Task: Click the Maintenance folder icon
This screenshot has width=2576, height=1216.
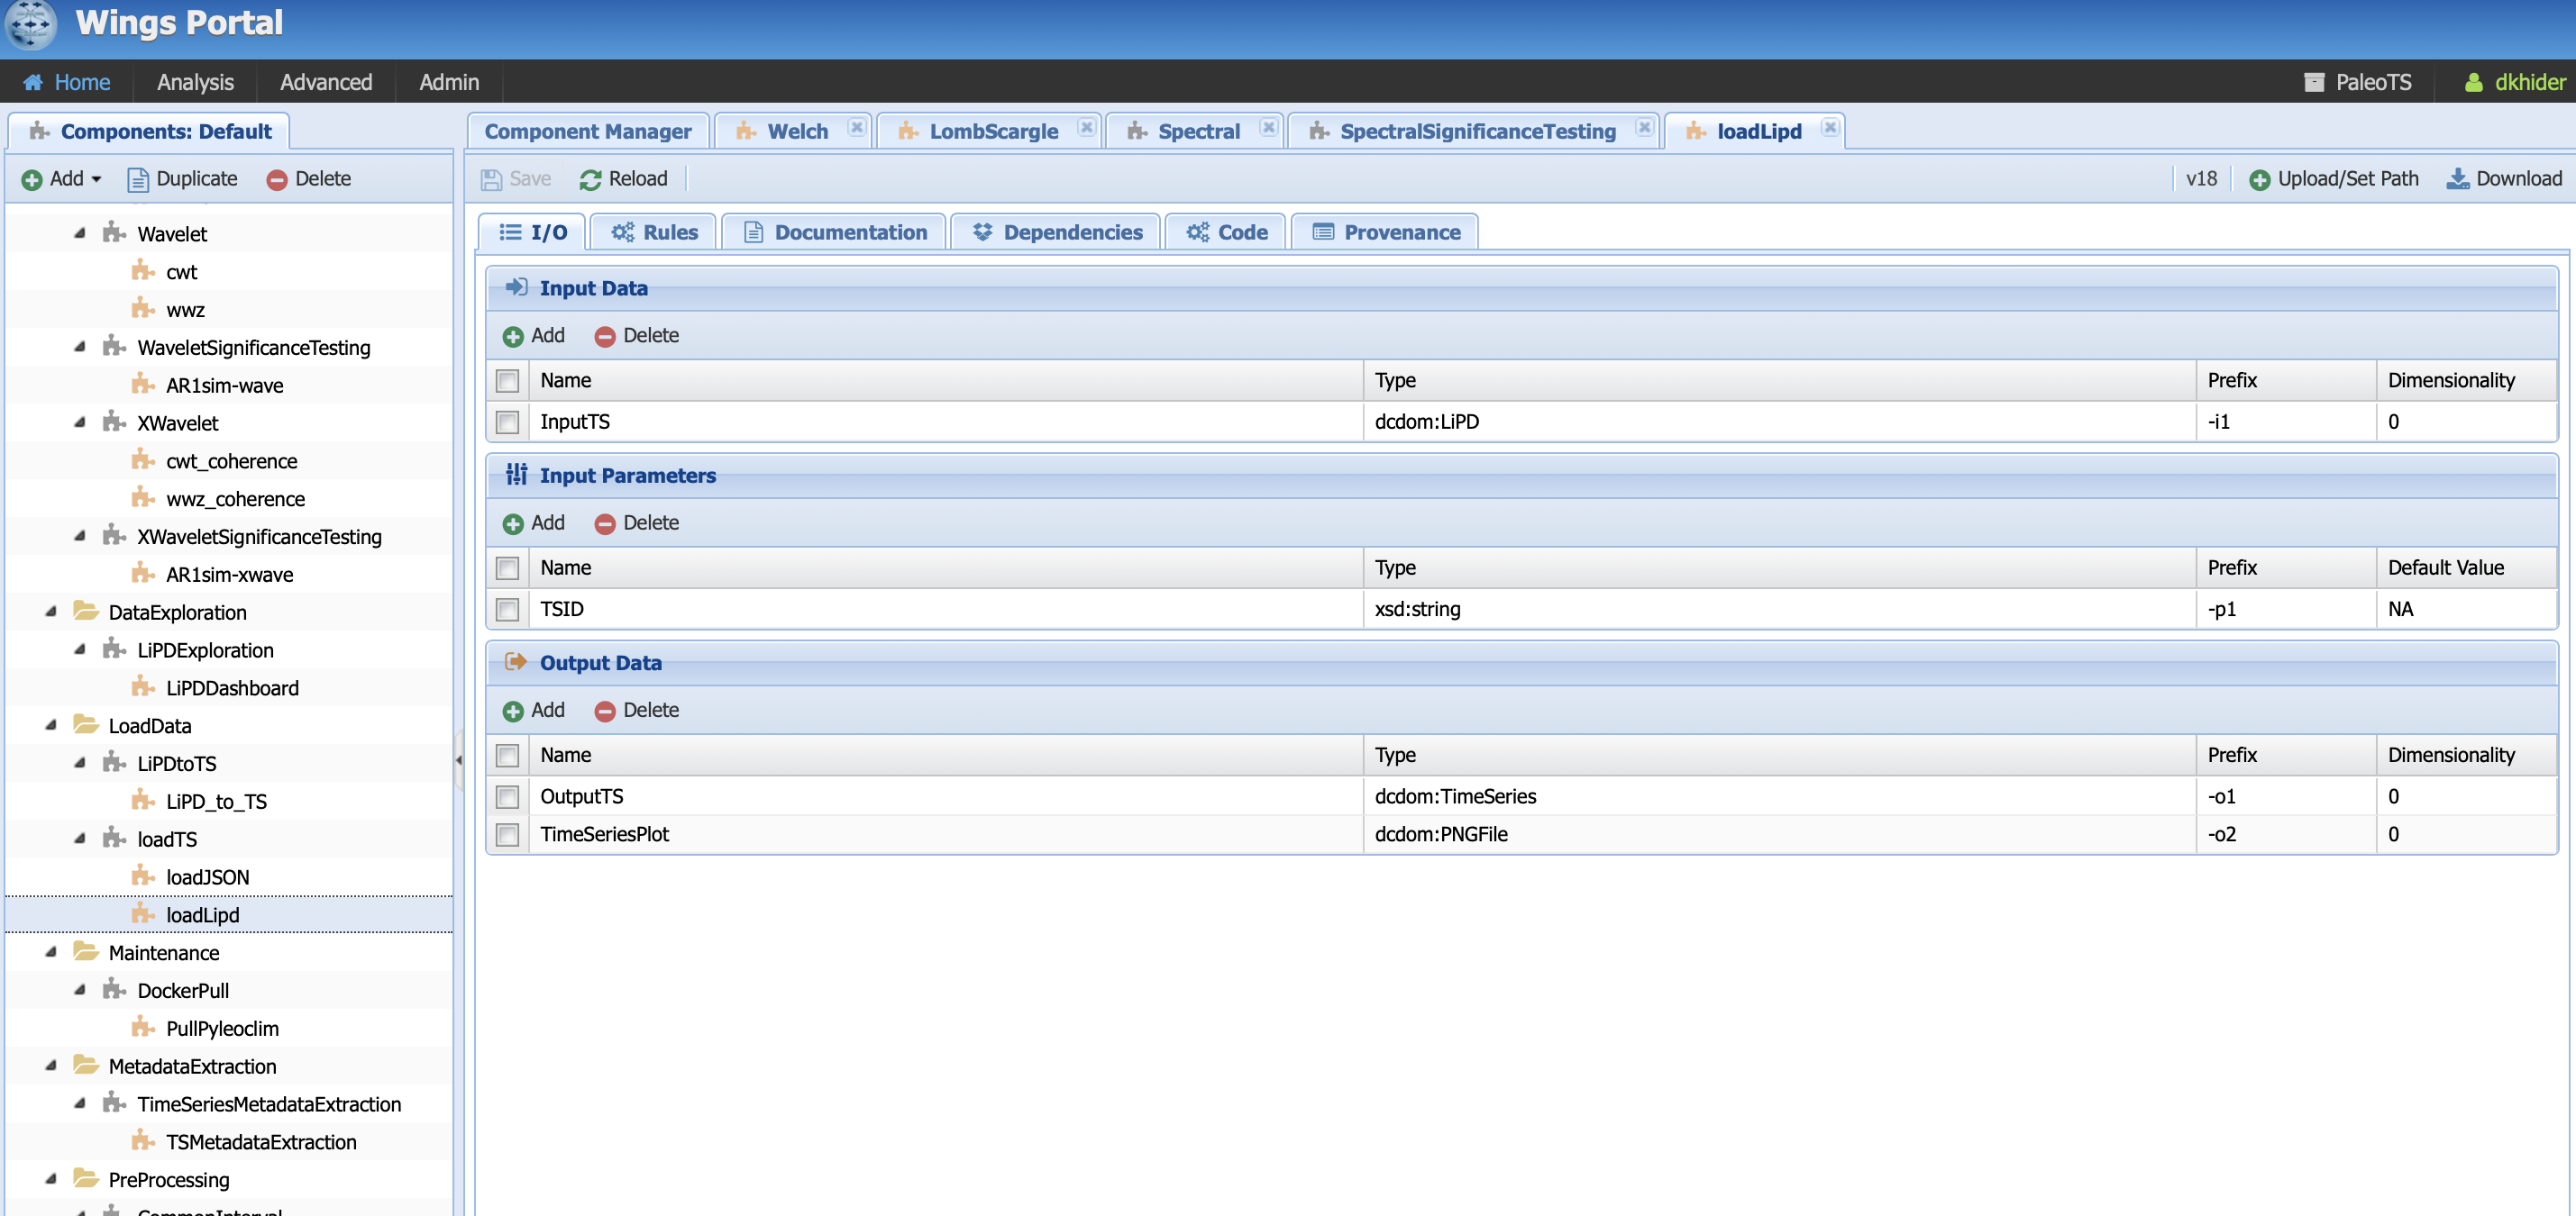Action: tap(86, 951)
